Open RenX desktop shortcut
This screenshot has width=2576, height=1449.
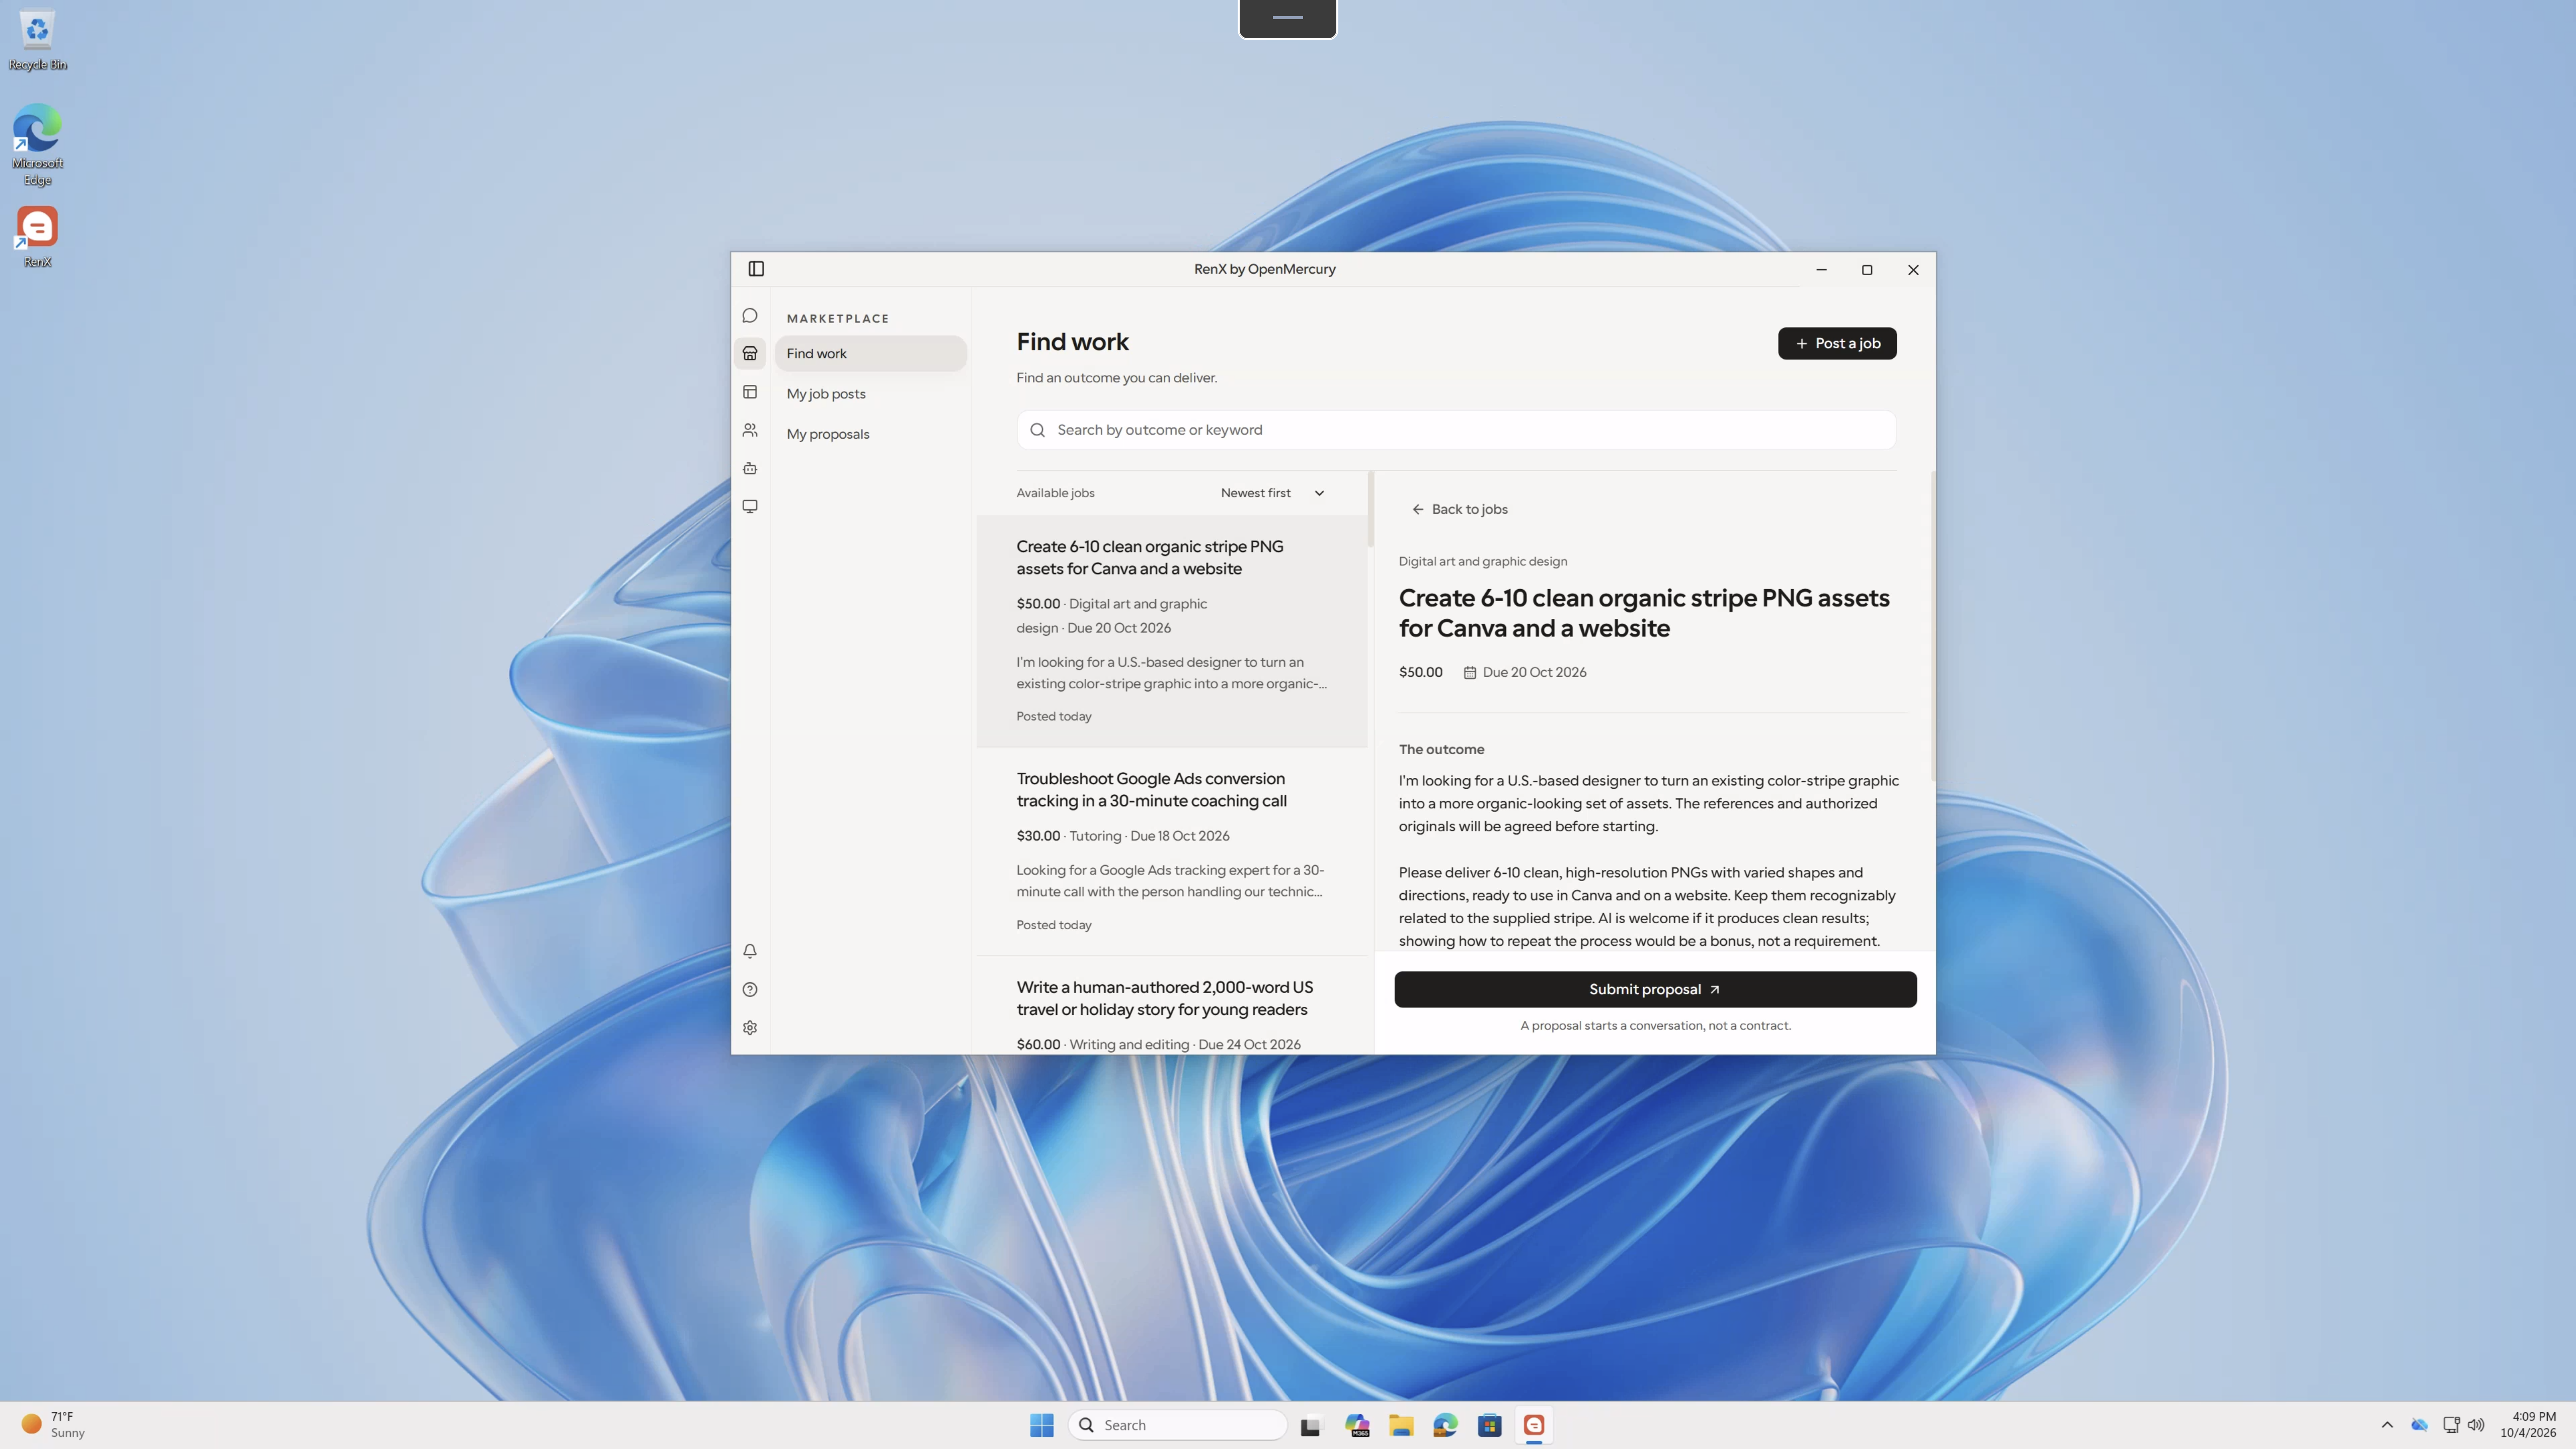tap(37, 237)
